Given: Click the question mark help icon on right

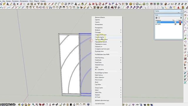Looking at the screenshot, I should 185,68.
